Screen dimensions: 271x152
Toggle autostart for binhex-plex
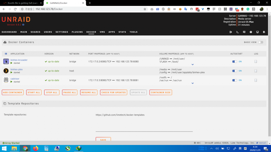click(234, 71)
